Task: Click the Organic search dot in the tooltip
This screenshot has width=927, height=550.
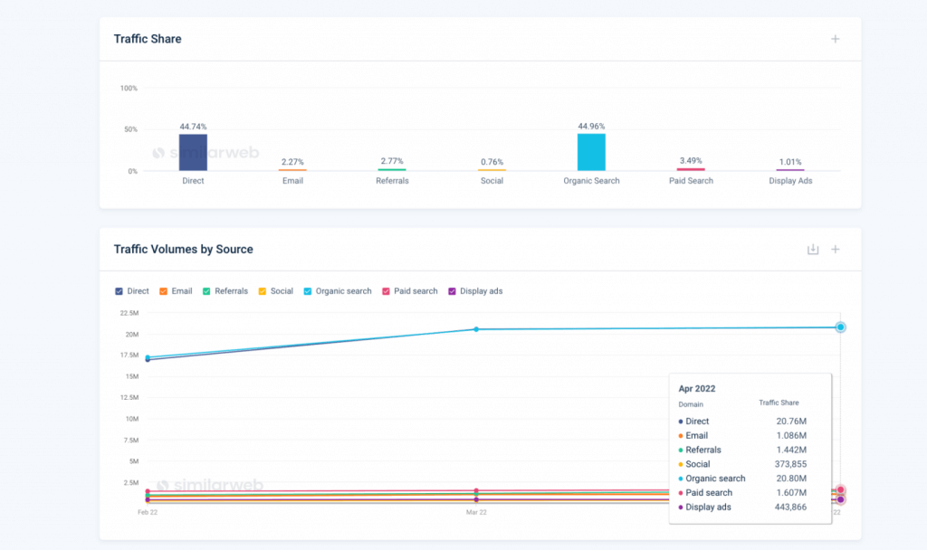Action: click(681, 479)
